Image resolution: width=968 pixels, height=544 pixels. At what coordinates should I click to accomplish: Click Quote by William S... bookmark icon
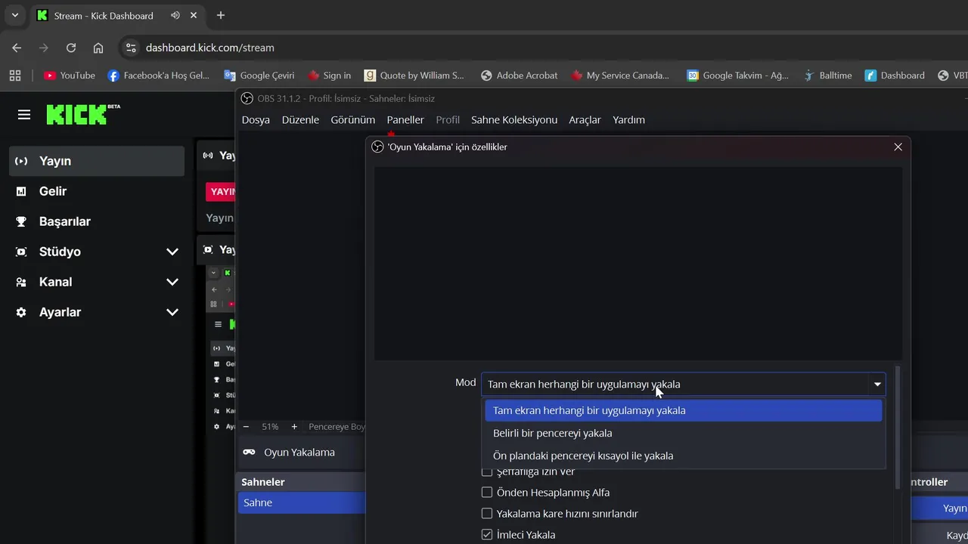(370, 76)
